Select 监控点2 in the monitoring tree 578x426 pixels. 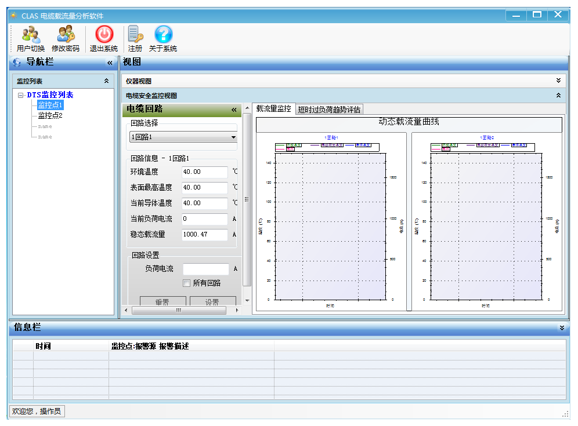pos(50,115)
